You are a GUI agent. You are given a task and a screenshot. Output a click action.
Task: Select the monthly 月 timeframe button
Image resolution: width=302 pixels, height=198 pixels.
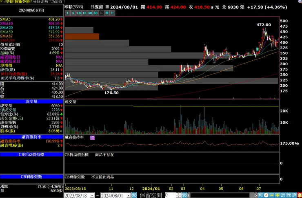[113, 13]
